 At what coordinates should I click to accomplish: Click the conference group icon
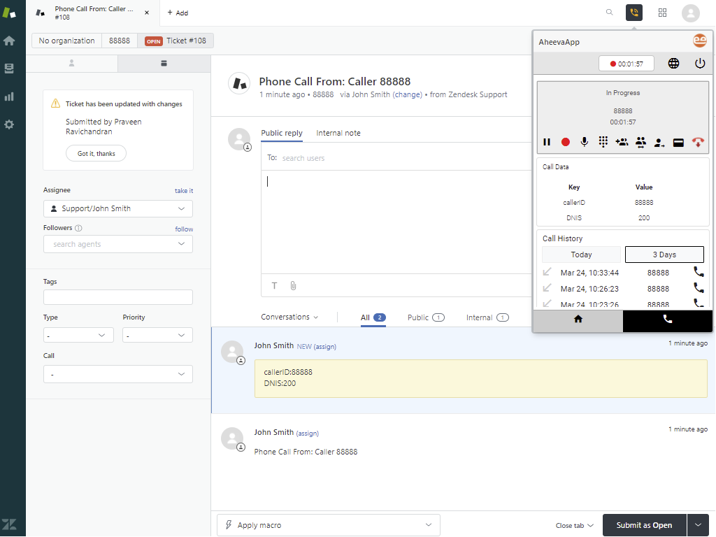(x=640, y=143)
